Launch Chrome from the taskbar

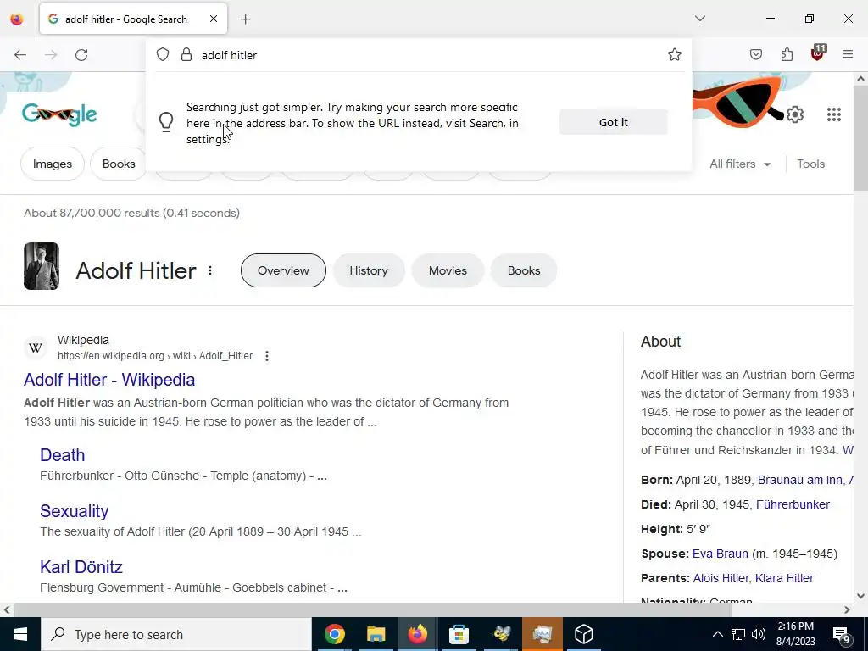tap(334, 634)
